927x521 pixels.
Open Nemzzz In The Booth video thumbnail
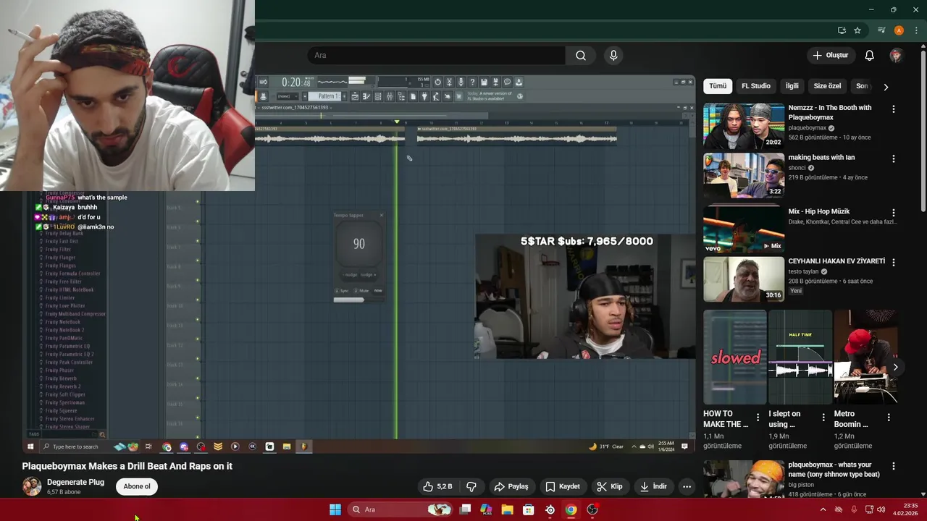(x=744, y=126)
